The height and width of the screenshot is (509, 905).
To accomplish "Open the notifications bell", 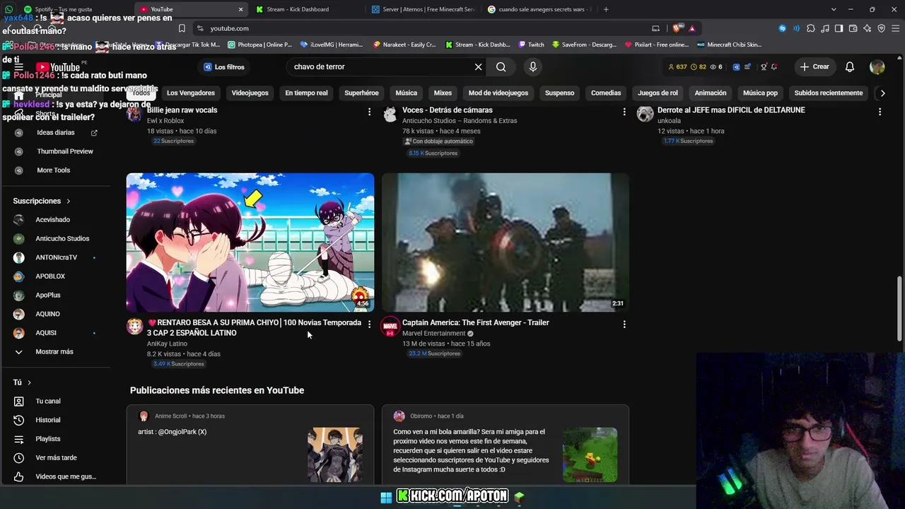I will 850,66.
